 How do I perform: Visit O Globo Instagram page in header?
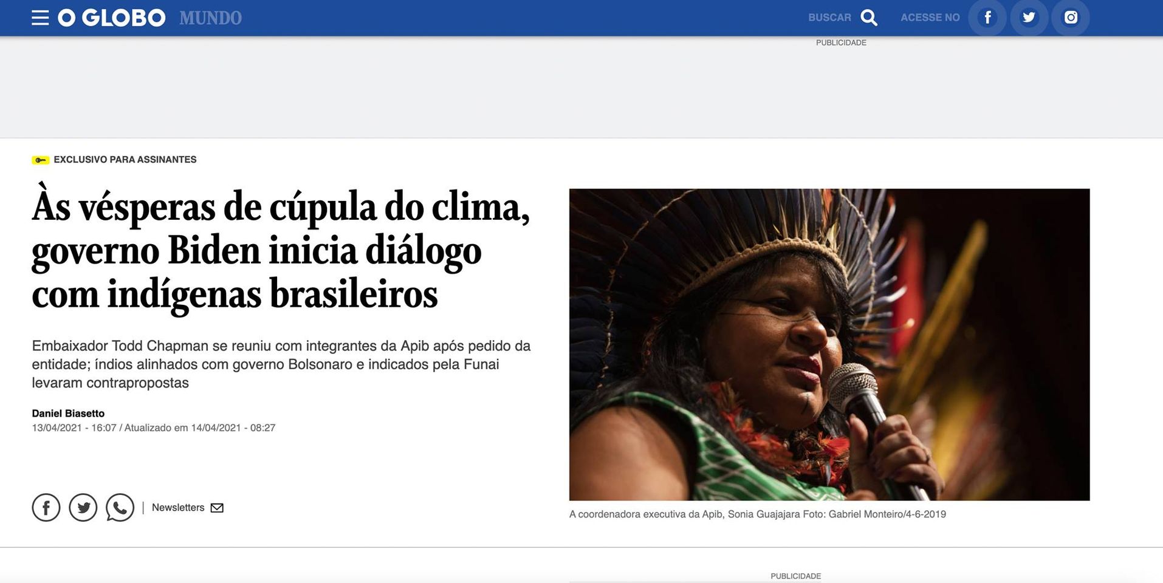click(x=1071, y=18)
